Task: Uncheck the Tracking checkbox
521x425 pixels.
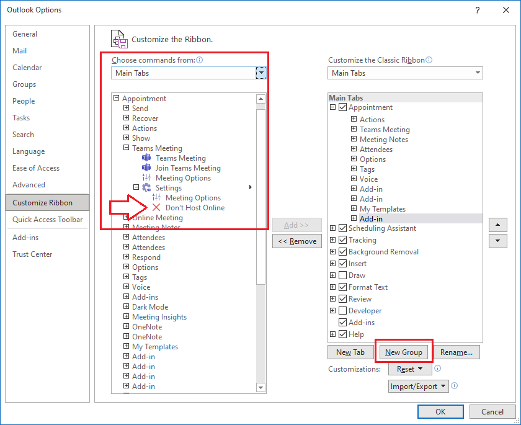Action: [x=342, y=239]
